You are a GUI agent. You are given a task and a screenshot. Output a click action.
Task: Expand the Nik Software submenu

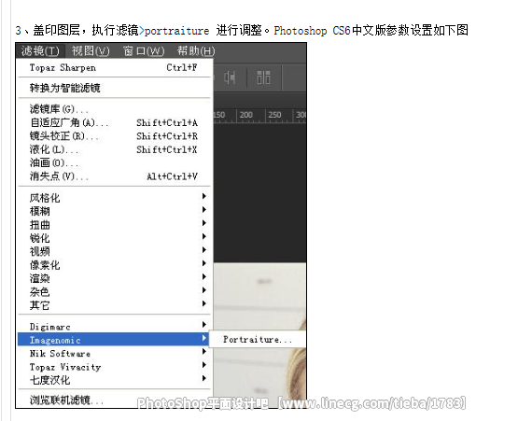click(114, 354)
